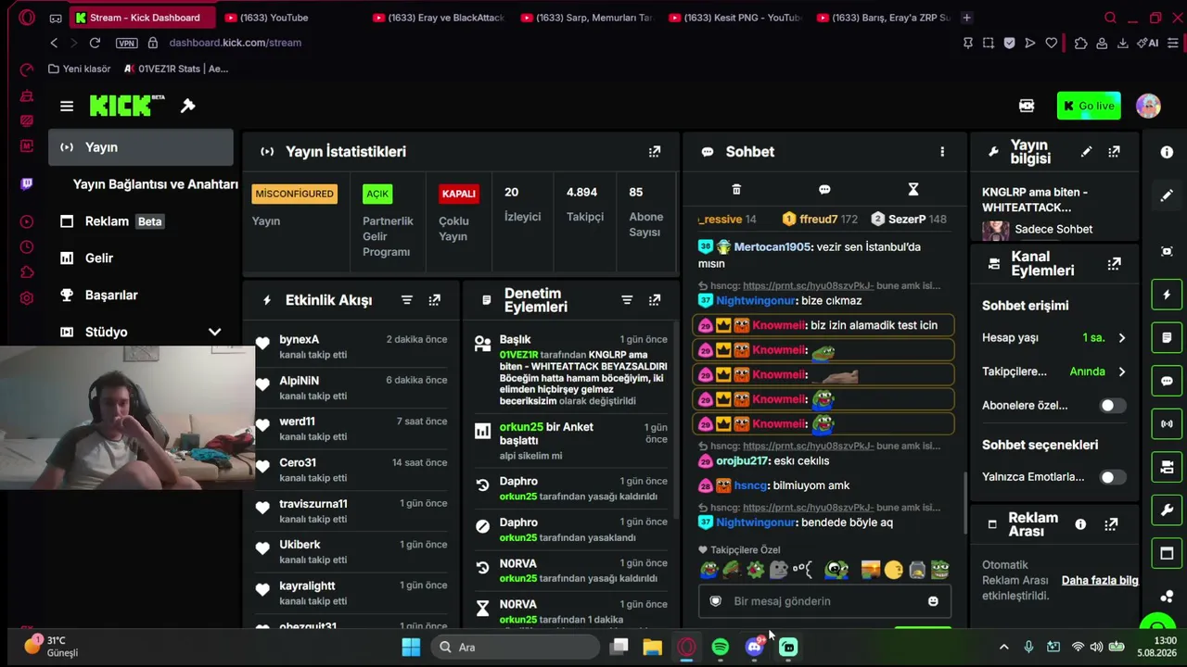Select Yayın in the sidebar
This screenshot has height=667, width=1187.
point(141,147)
